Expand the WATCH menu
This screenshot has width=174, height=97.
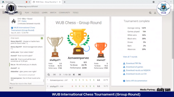pos(53,12)
